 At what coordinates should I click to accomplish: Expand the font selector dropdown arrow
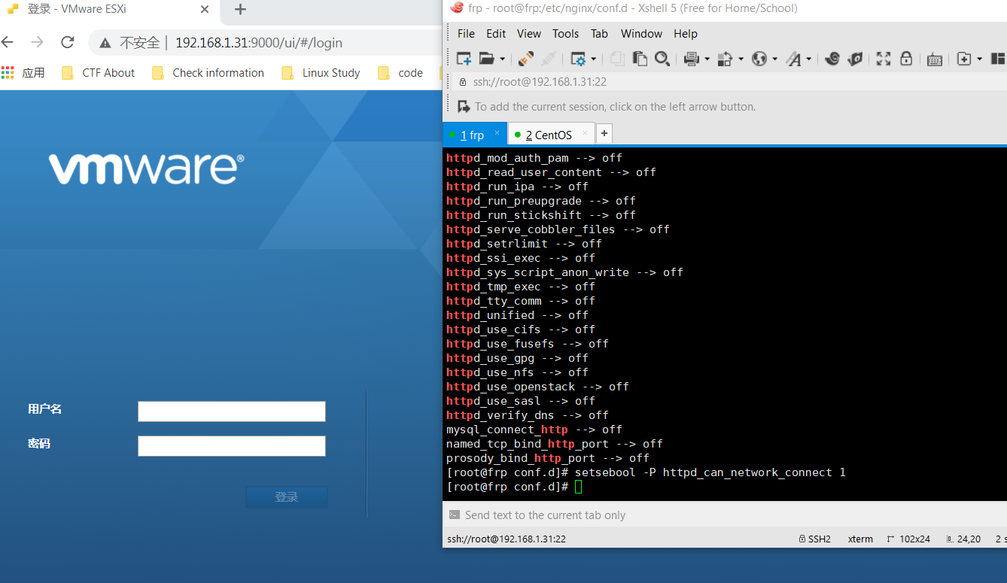pos(808,59)
